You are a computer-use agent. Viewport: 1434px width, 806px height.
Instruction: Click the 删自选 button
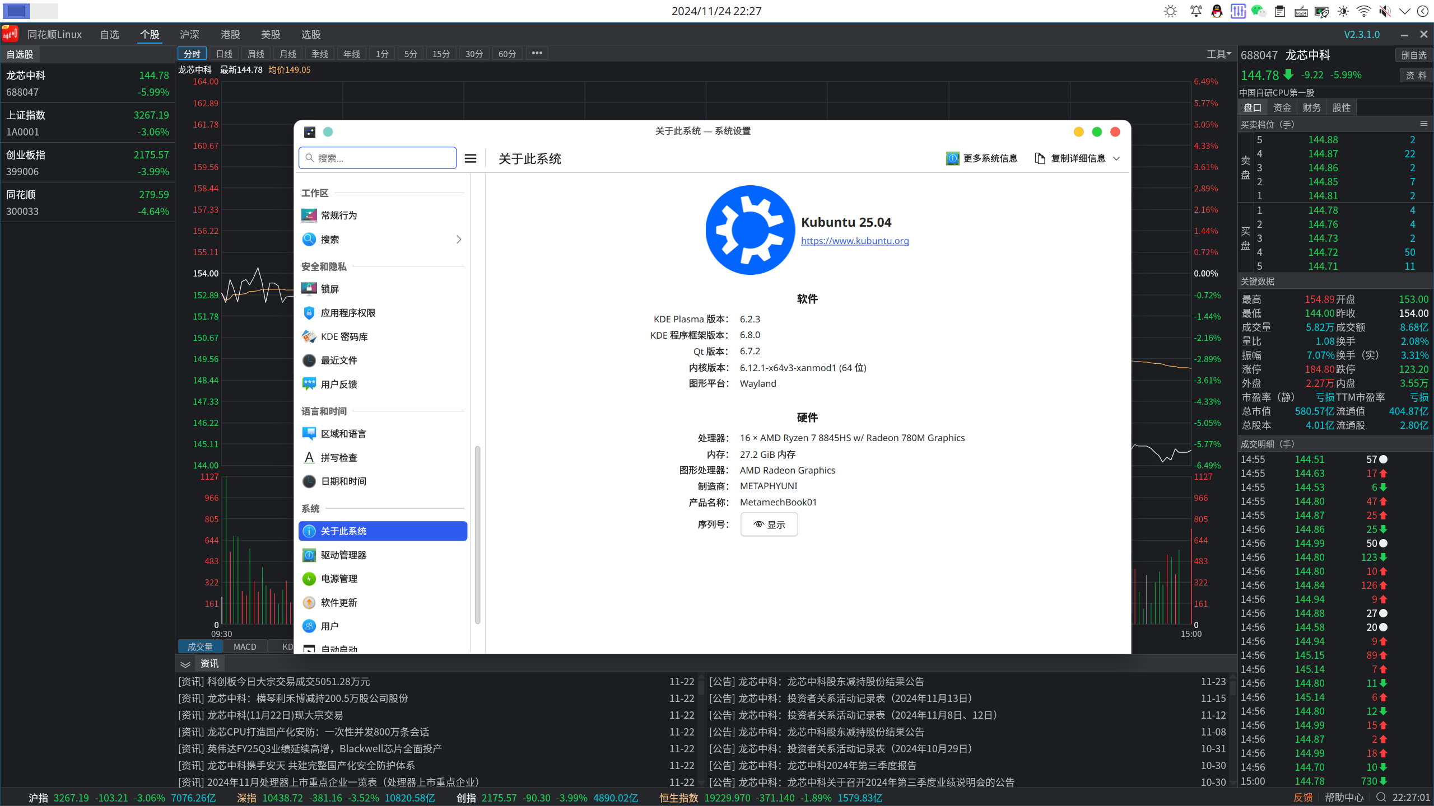(x=1414, y=55)
